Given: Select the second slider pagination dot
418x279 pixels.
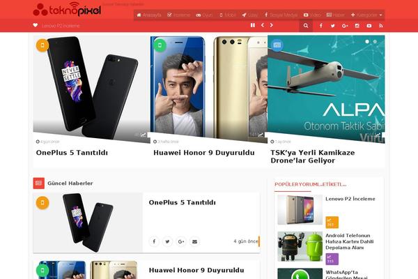Looking at the screenshot, I should [x=375, y=42].
